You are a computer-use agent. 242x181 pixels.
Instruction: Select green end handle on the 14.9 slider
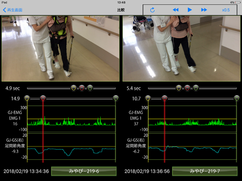(116, 98)
